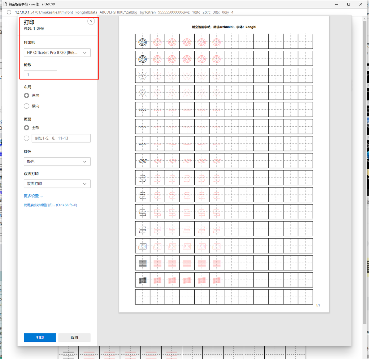Select the custom page range radio button
The width and height of the screenshot is (369, 359).
click(x=27, y=138)
